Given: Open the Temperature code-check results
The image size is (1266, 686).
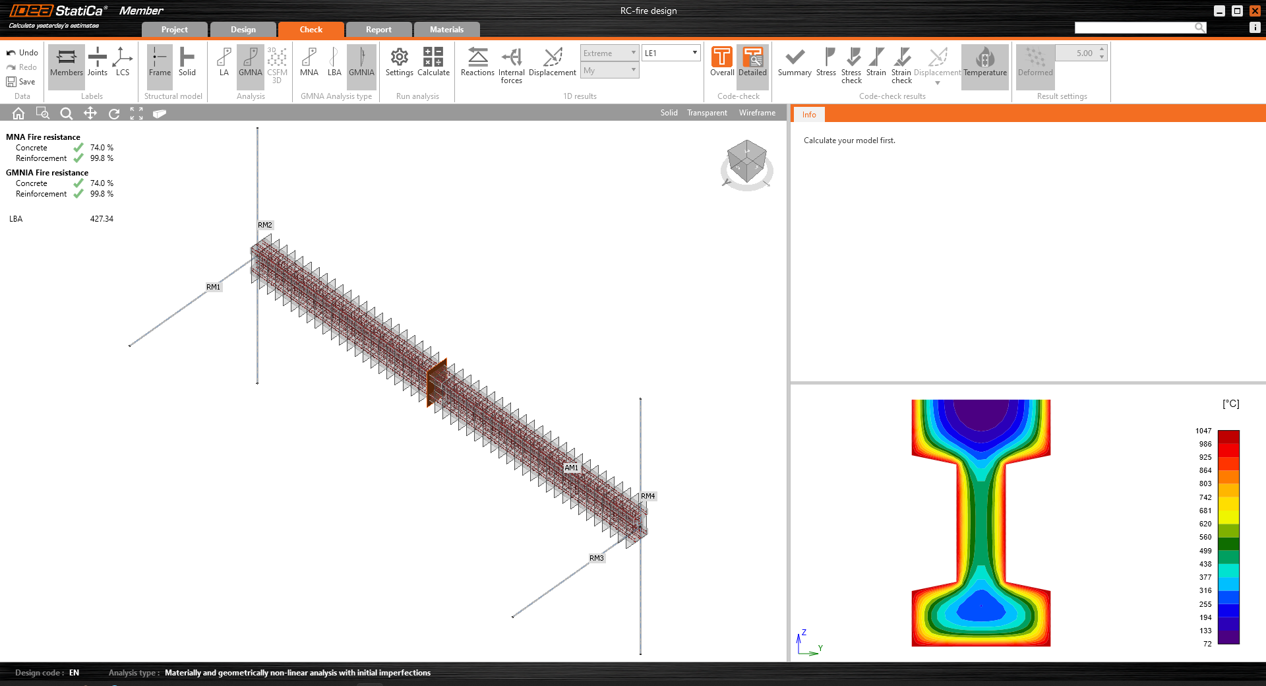Looking at the screenshot, I should click(x=984, y=63).
